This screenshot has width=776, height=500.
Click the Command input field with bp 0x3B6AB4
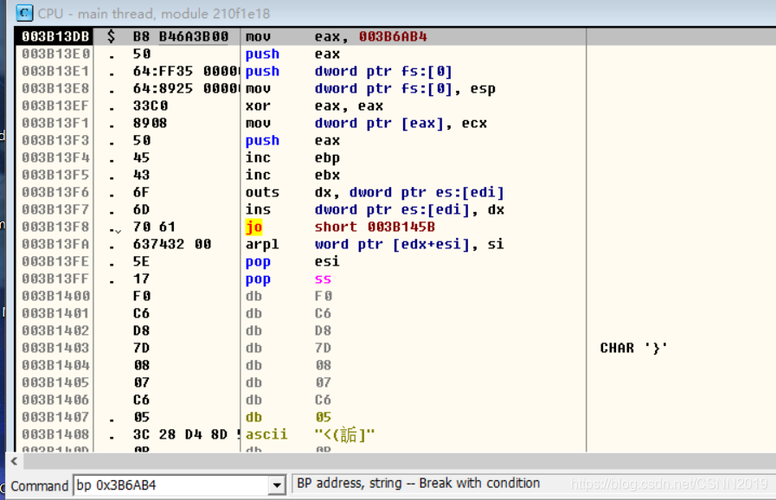[172, 485]
